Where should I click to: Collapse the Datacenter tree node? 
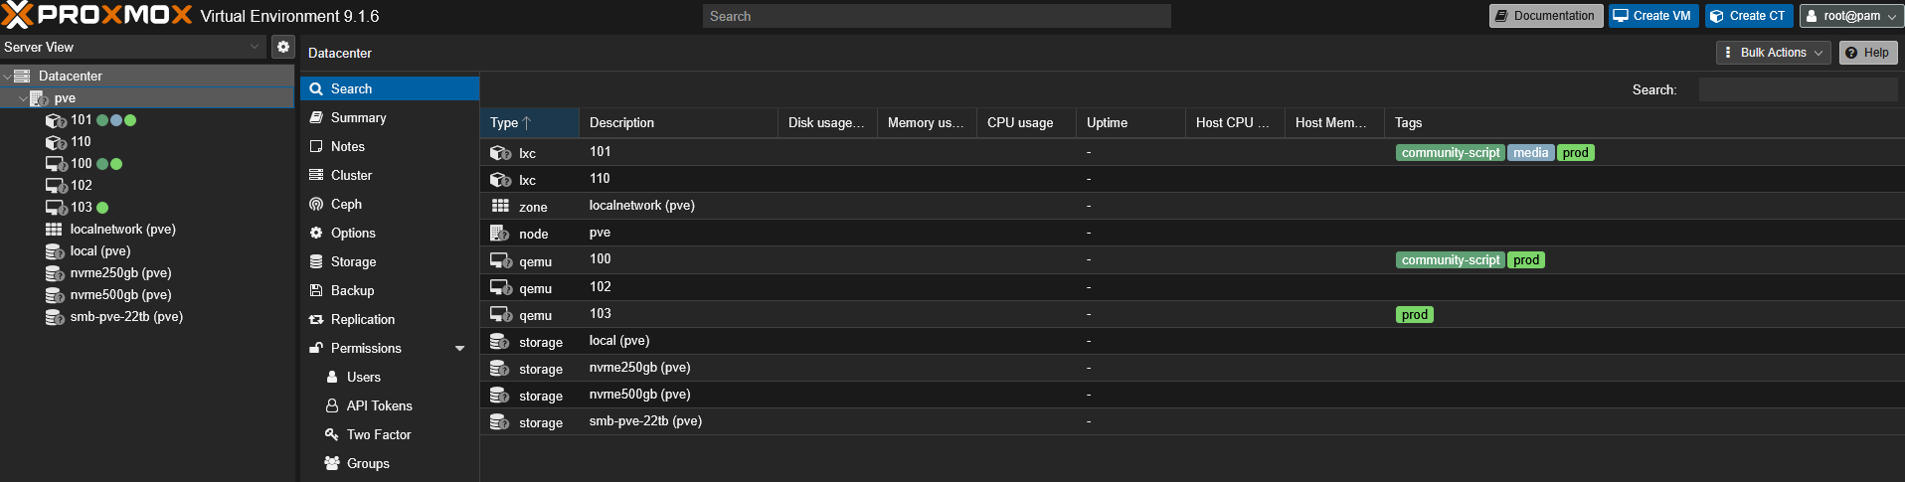(7, 77)
